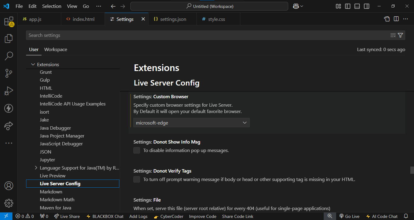Open the settings filter funnel
The width and height of the screenshot is (414, 220).
coord(400,35)
